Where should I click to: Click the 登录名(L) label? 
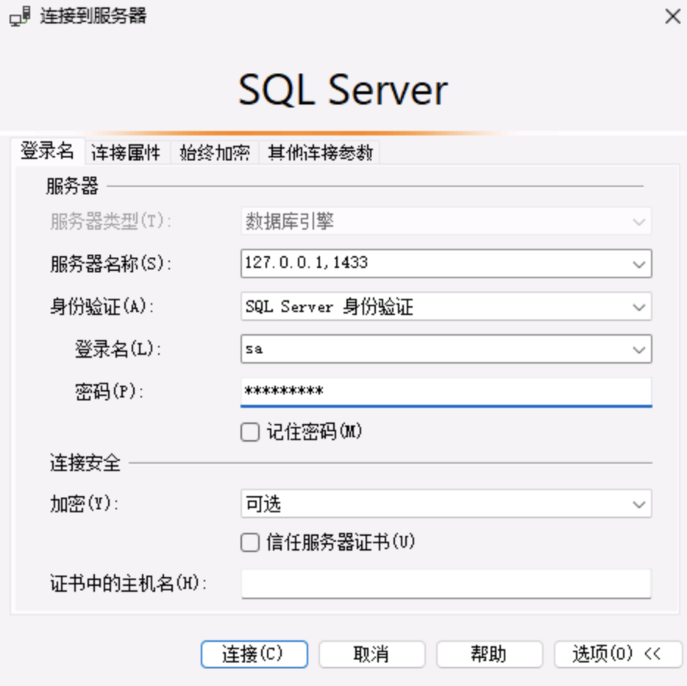(x=118, y=350)
